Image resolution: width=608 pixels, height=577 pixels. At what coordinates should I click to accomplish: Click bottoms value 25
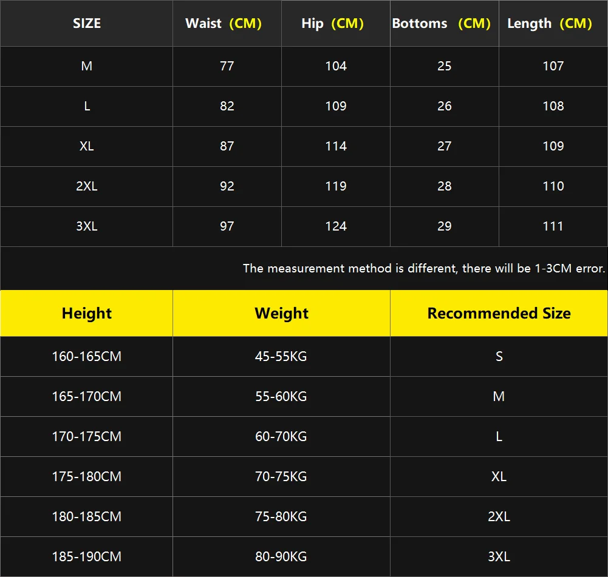coord(445,66)
